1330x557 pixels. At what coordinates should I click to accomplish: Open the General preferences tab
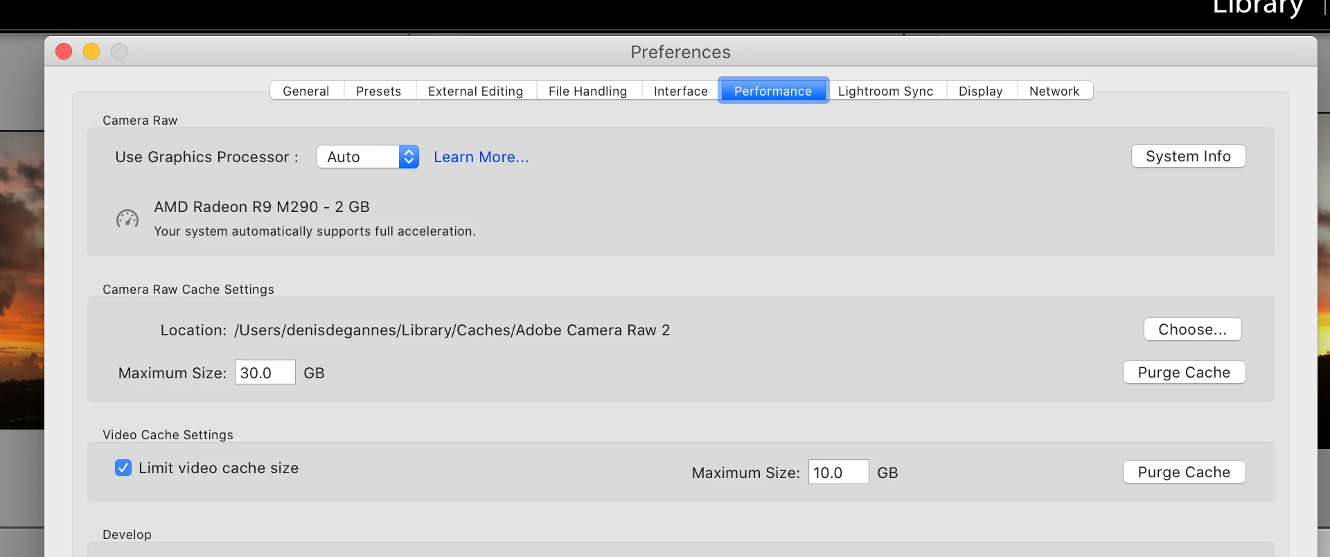tap(306, 91)
